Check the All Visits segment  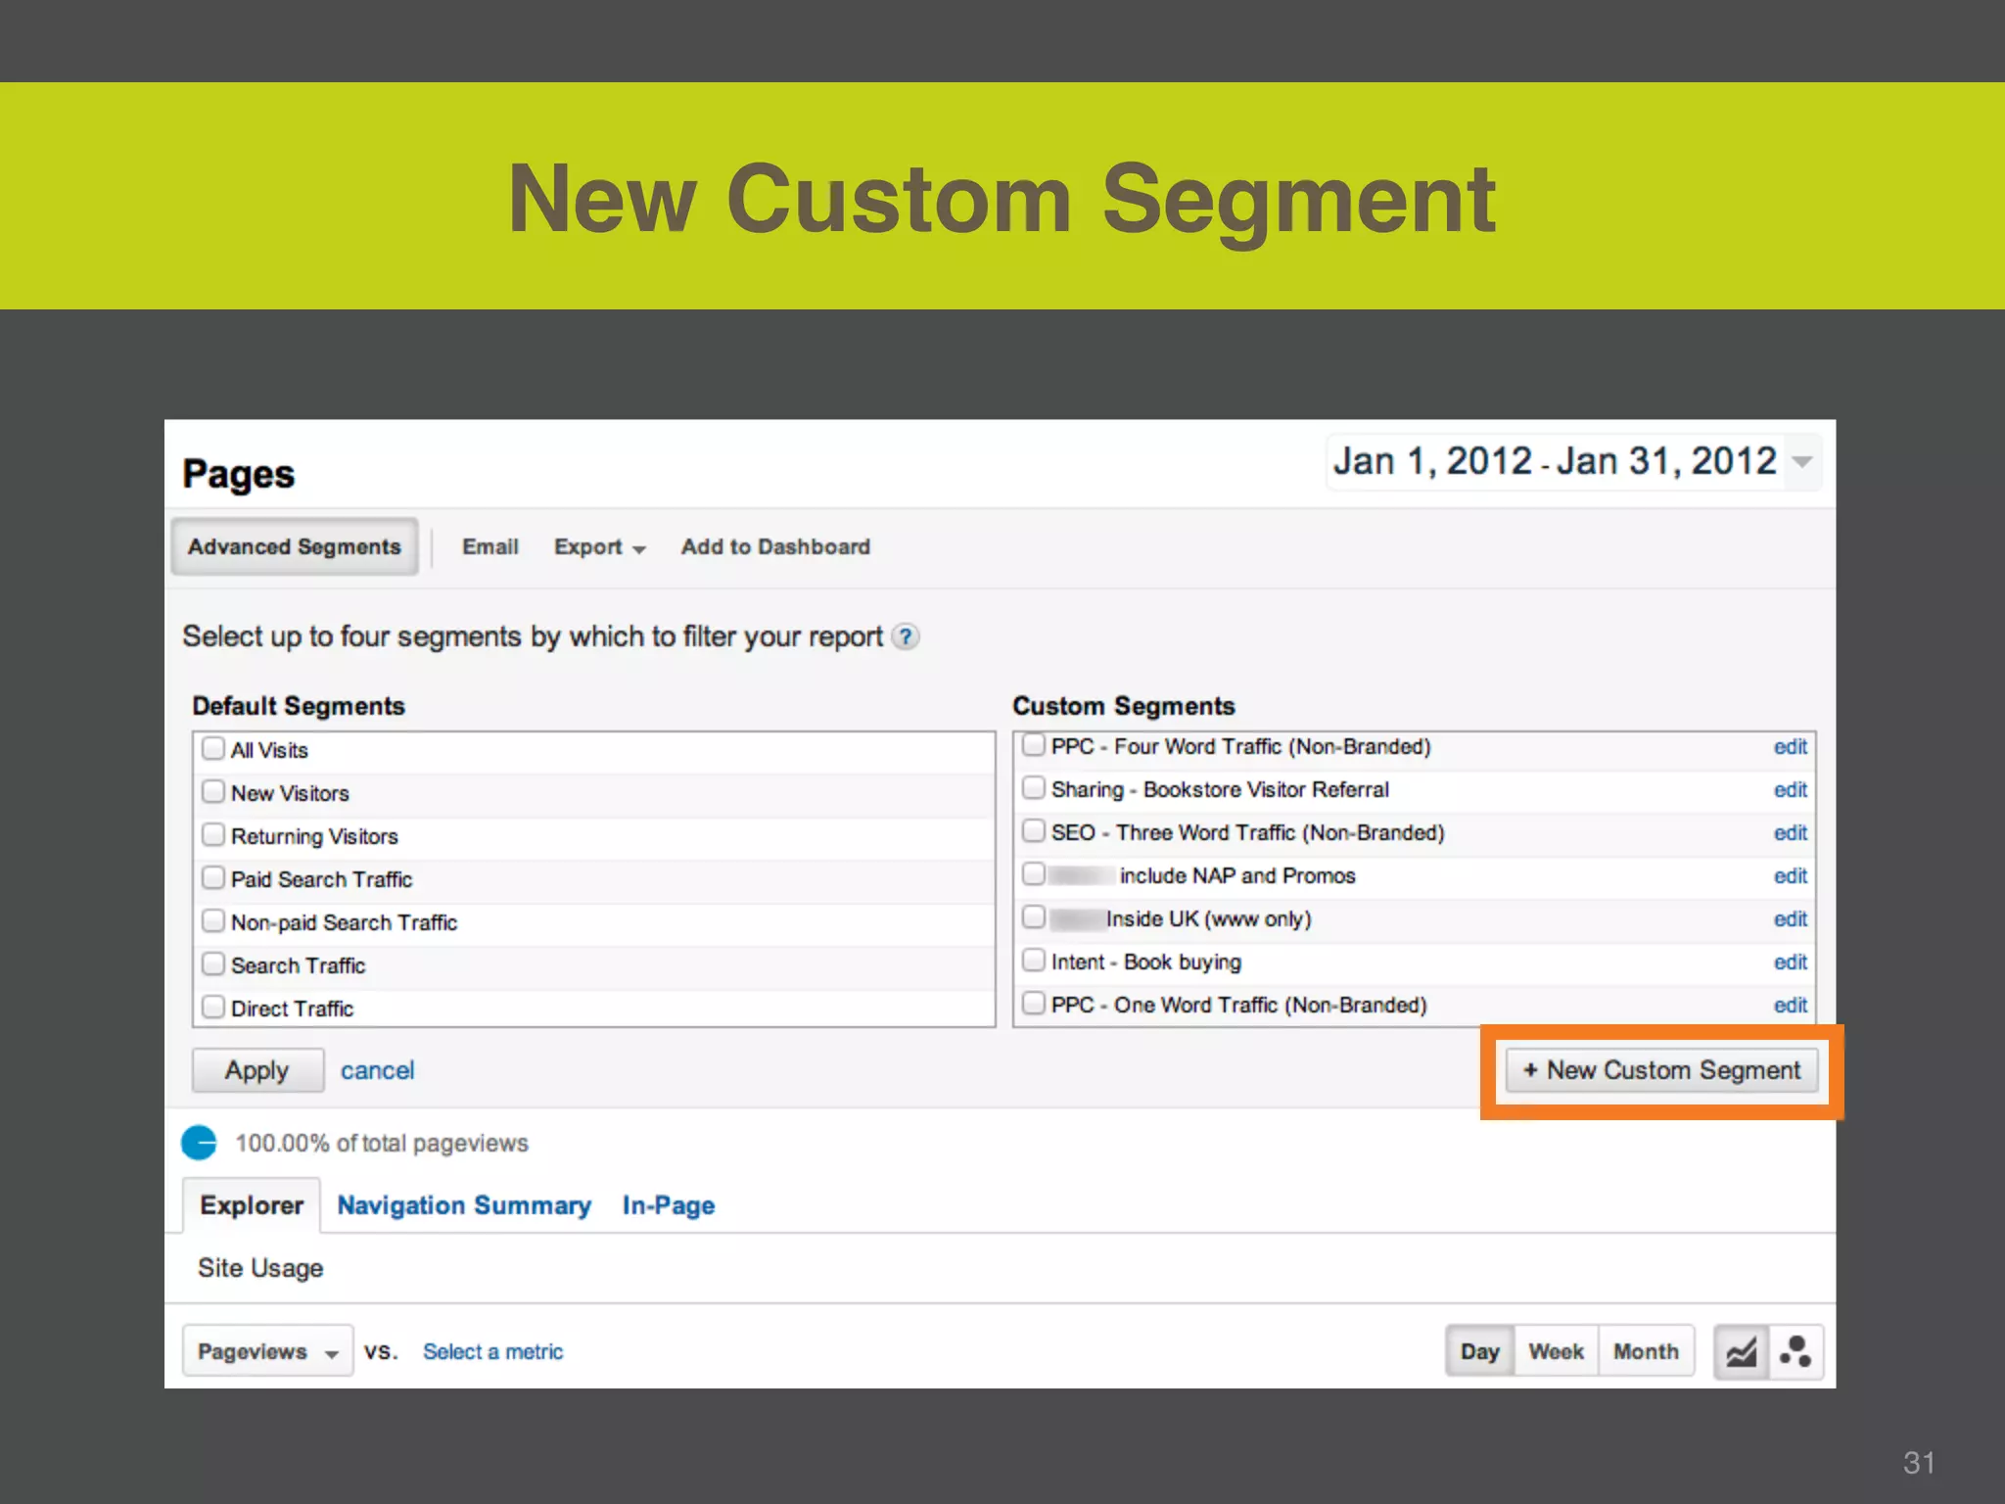(212, 749)
